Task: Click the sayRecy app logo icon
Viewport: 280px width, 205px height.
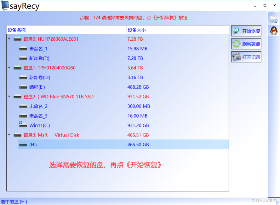Action: point(5,6)
